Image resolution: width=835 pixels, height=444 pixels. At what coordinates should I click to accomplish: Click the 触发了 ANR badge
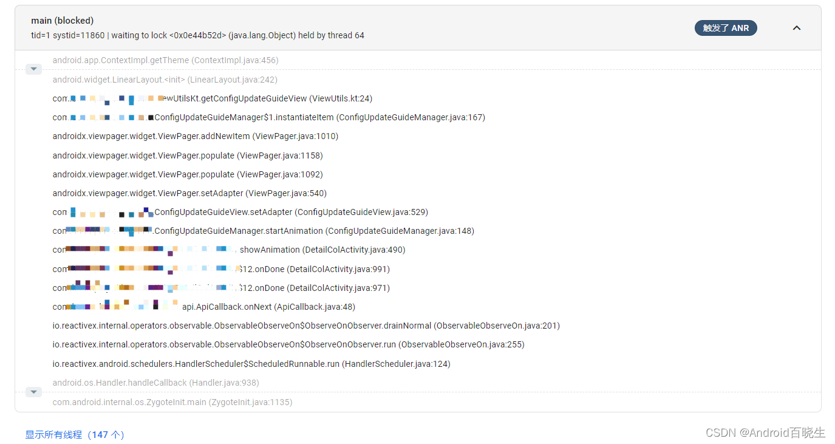[726, 28]
